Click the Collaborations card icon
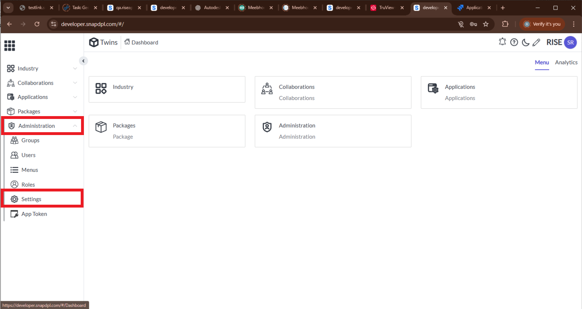 pyautogui.click(x=267, y=88)
